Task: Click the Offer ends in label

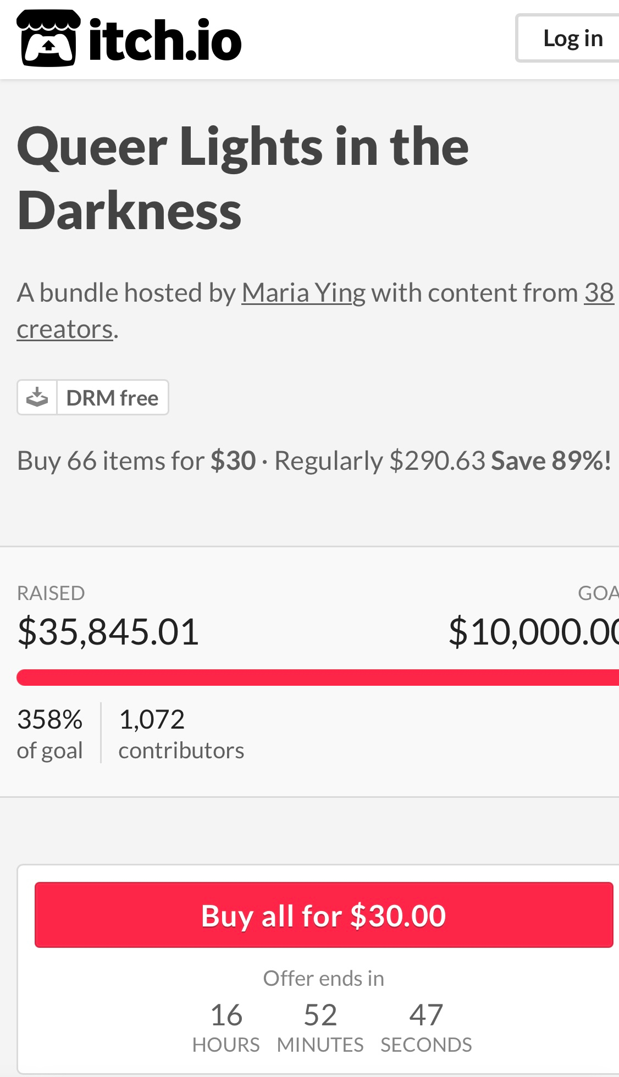Action: point(324,978)
